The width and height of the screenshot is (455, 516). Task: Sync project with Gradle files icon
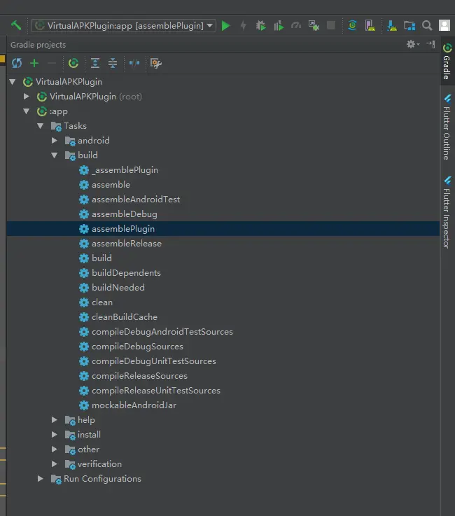pyautogui.click(x=352, y=25)
